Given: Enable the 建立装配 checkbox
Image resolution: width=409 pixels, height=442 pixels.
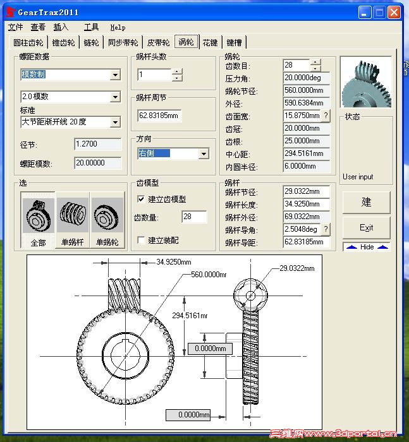Looking at the screenshot, I should tap(141, 240).
